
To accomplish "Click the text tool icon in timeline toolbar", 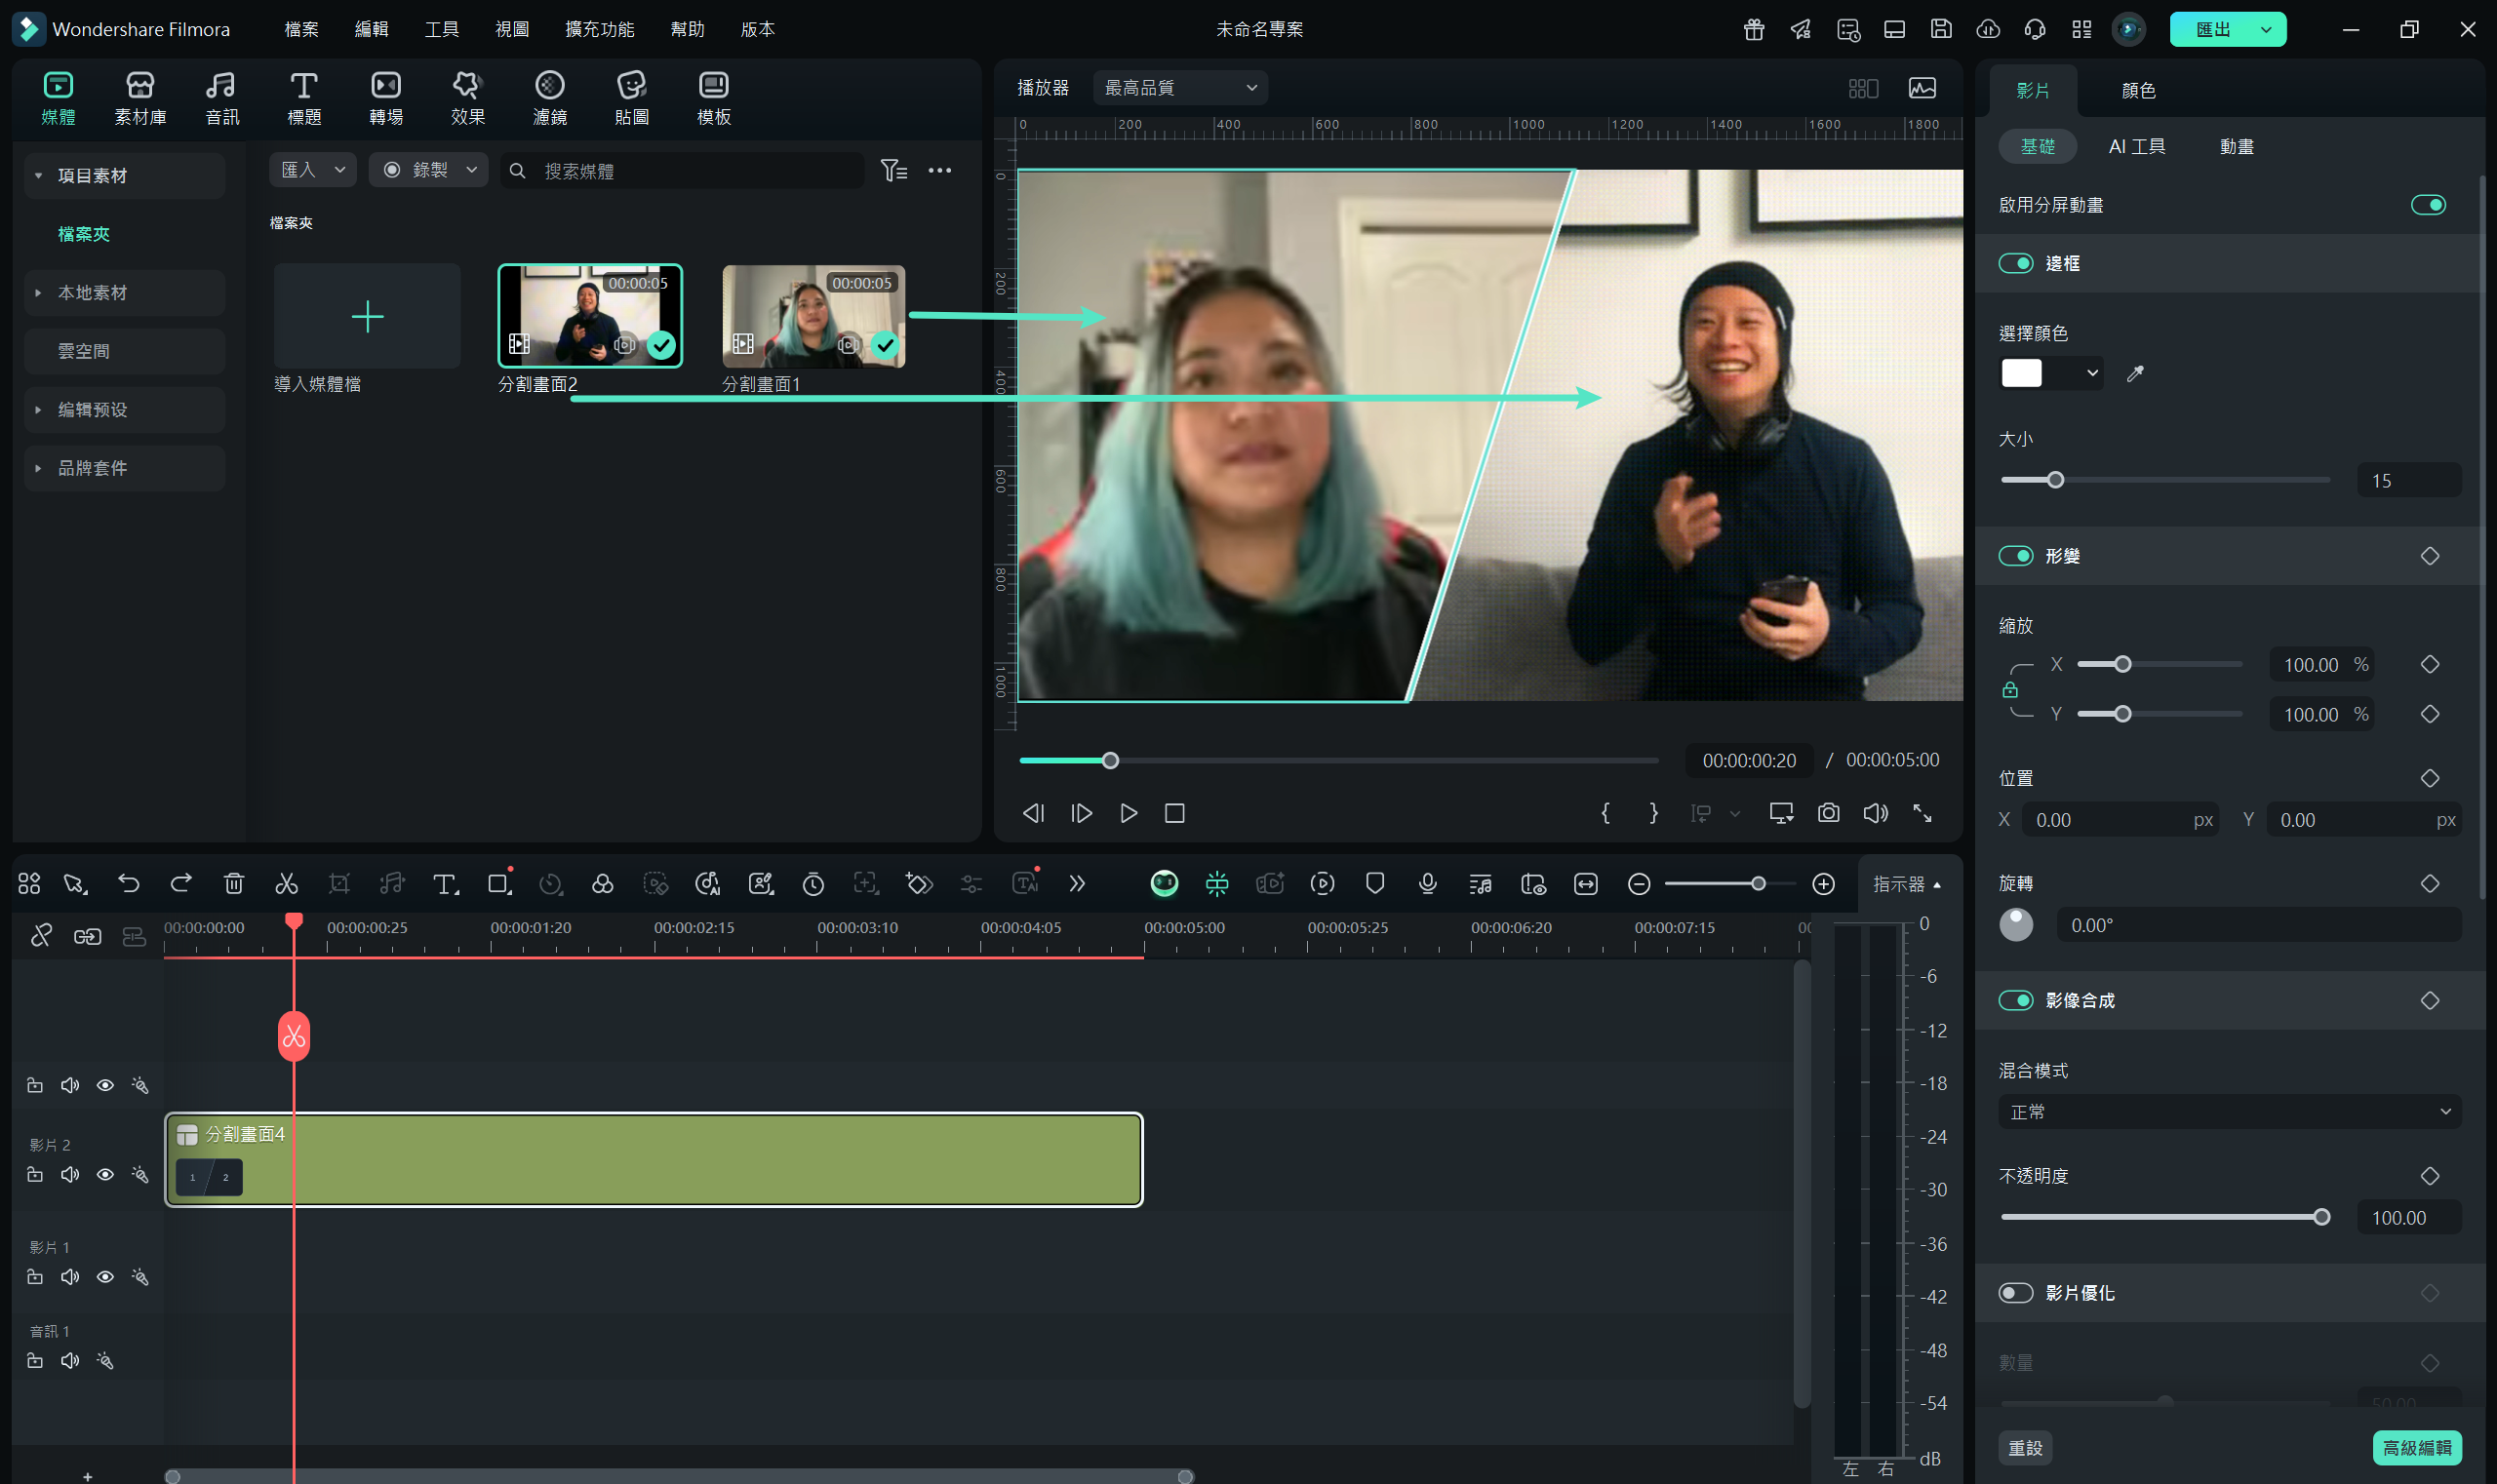I will (445, 883).
